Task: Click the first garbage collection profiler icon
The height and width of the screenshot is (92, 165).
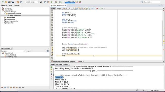Action: click(77, 2)
